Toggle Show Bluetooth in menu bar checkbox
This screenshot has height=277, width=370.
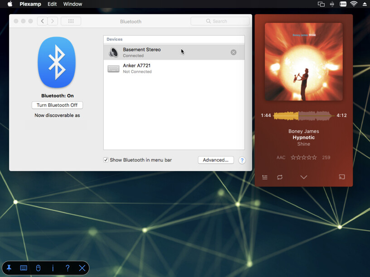pyautogui.click(x=106, y=160)
